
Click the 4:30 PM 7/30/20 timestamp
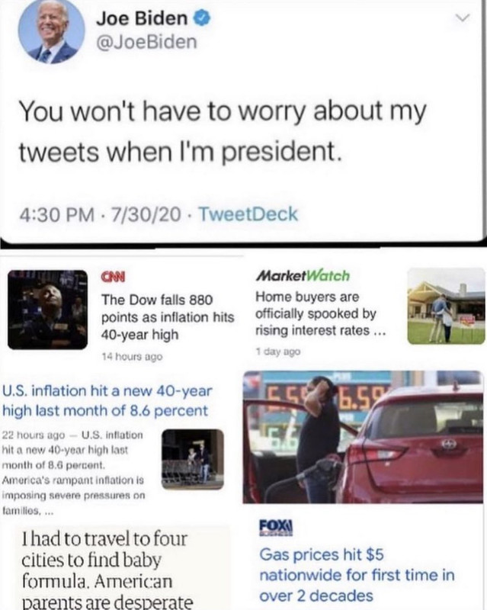coord(101,214)
